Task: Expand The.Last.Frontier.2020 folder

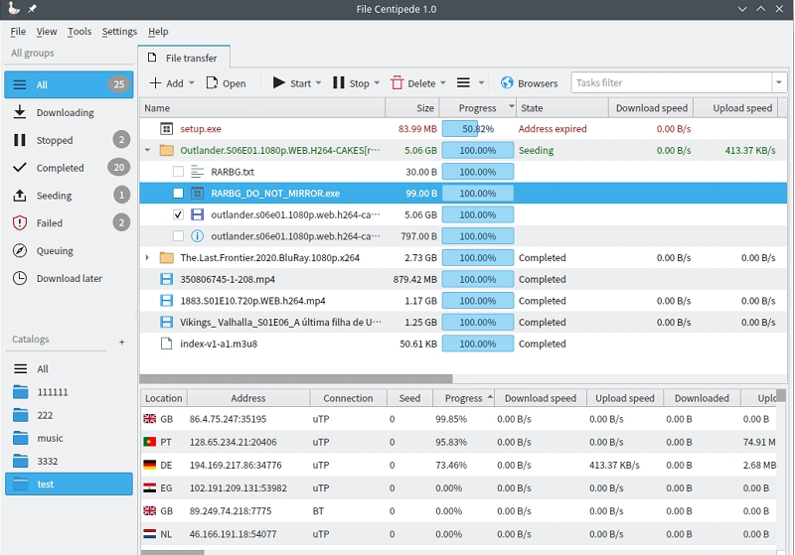Action: click(x=148, y=258)
